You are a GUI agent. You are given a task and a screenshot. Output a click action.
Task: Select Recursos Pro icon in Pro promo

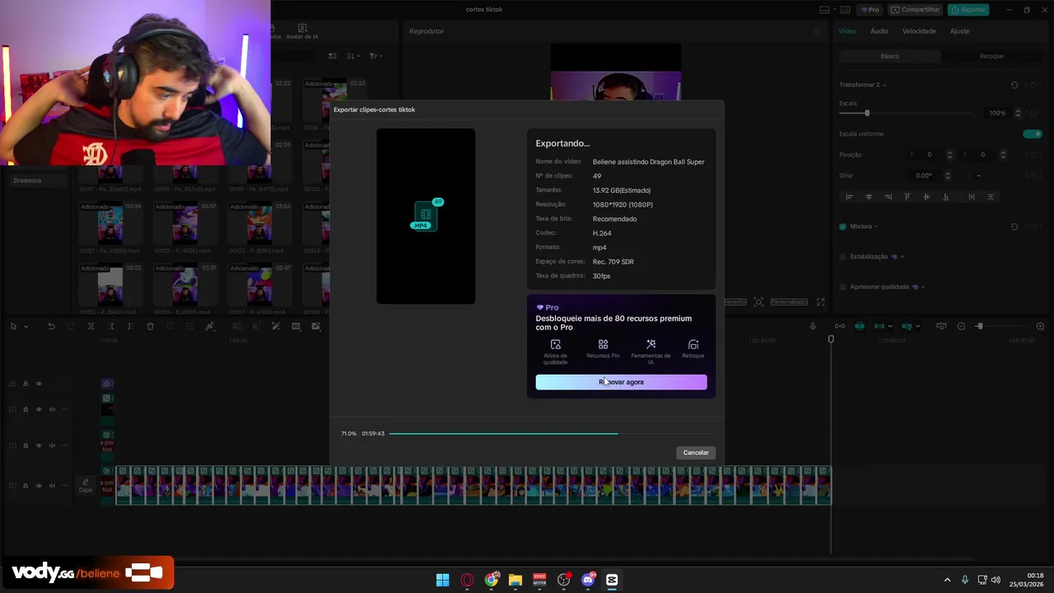603,344
